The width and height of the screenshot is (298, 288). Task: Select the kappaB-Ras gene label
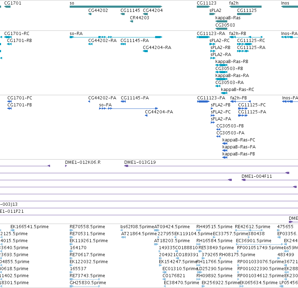228,17
